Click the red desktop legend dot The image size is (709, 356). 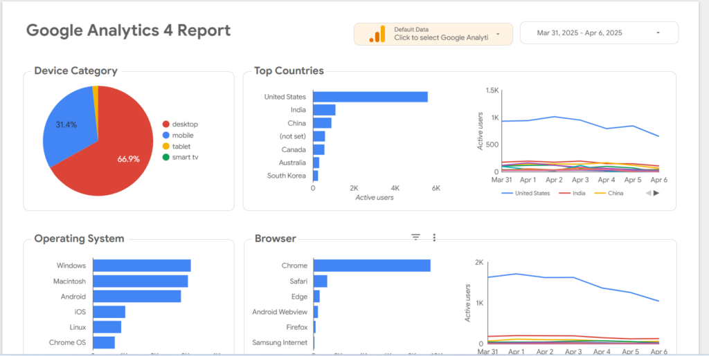coord(165,124)
